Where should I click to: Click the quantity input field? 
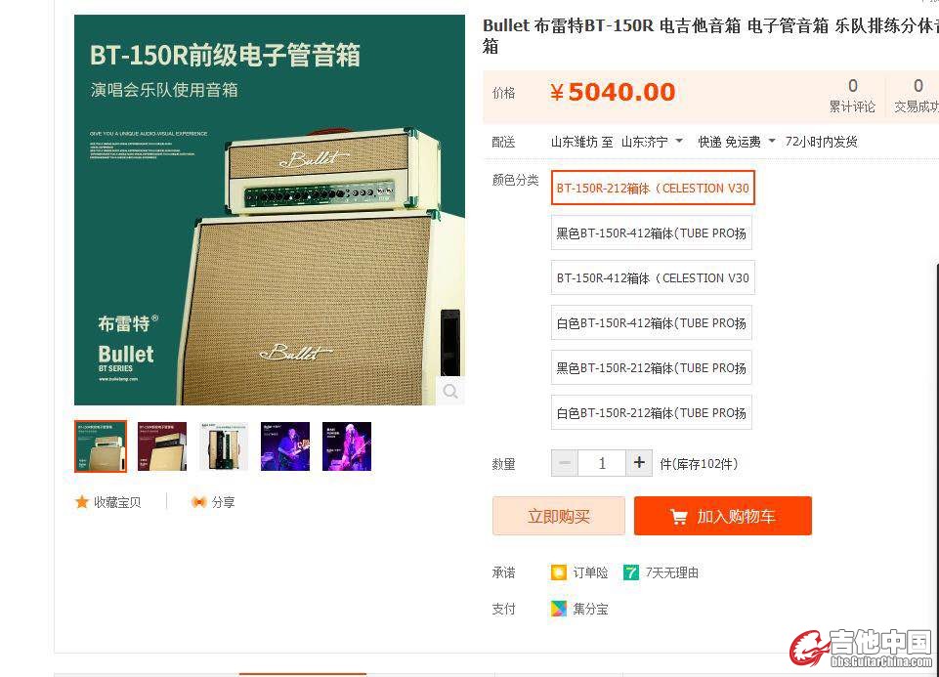tap(602, 463)
